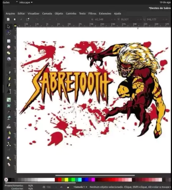Viewport: 172px width, 190px height.
Task: Pick the bright green palette swatch
Action: (73, 180)
